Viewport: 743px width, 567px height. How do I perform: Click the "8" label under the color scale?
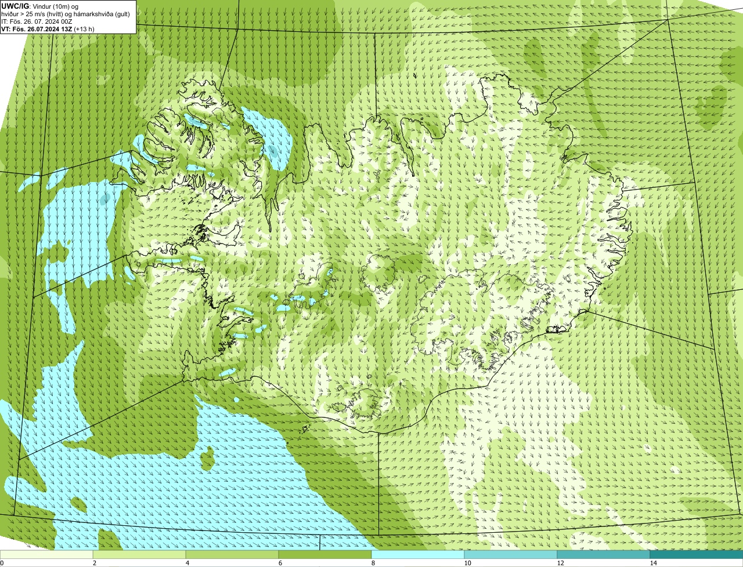pyautogui.click(x=372, y=563)
